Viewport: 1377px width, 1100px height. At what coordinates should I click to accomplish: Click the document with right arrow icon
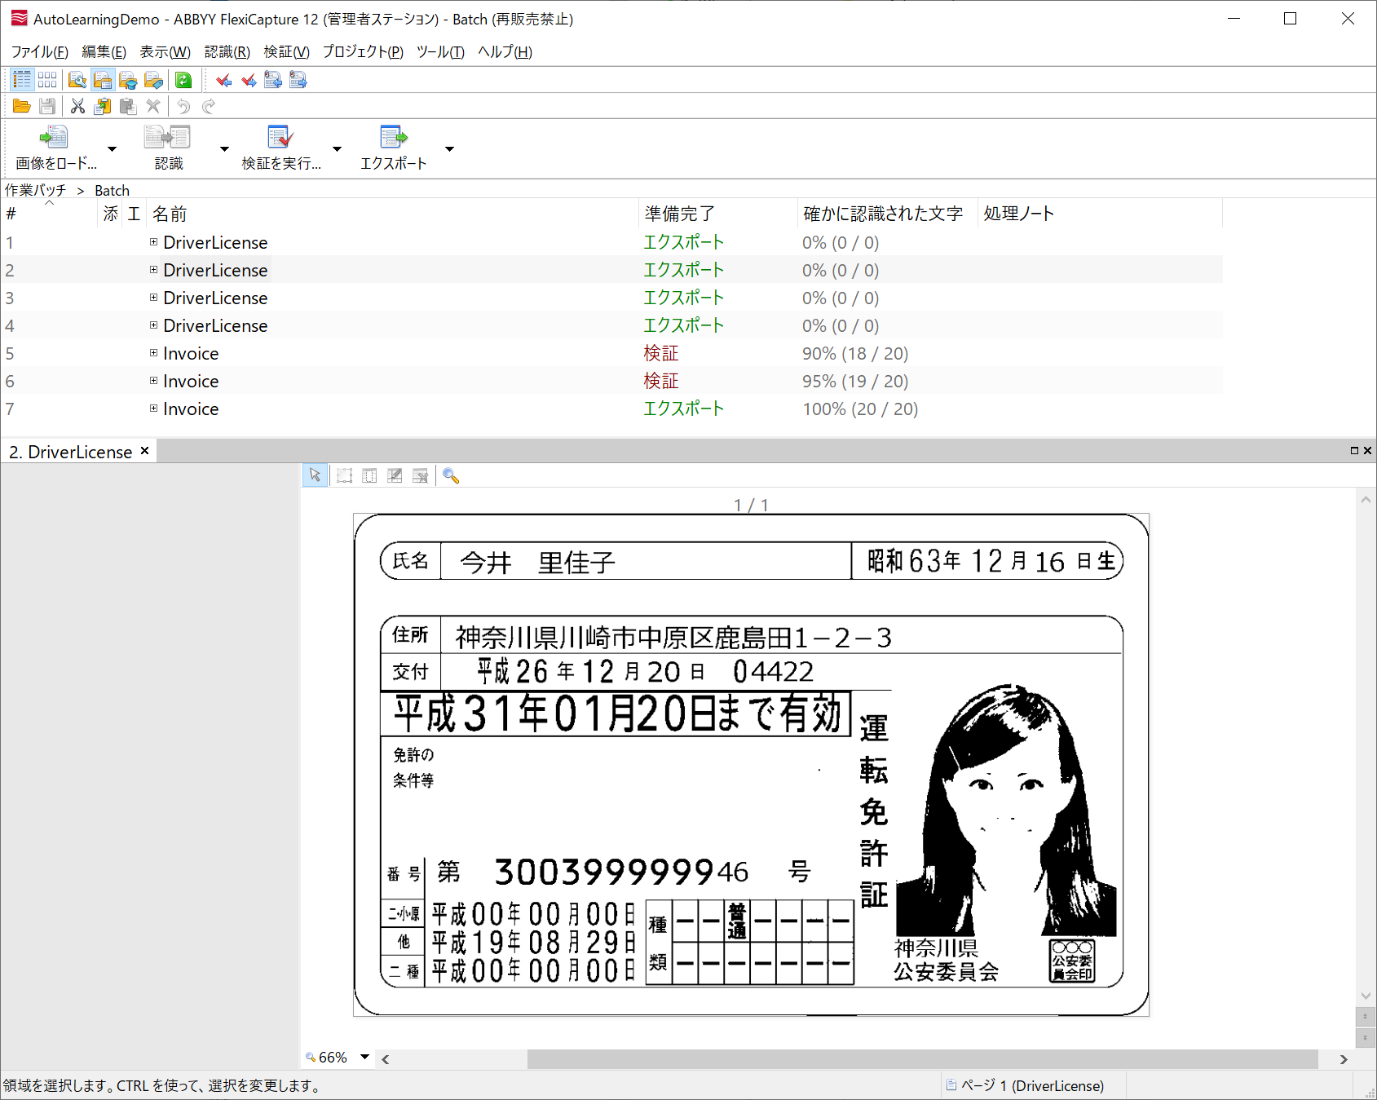coord(298,80)
